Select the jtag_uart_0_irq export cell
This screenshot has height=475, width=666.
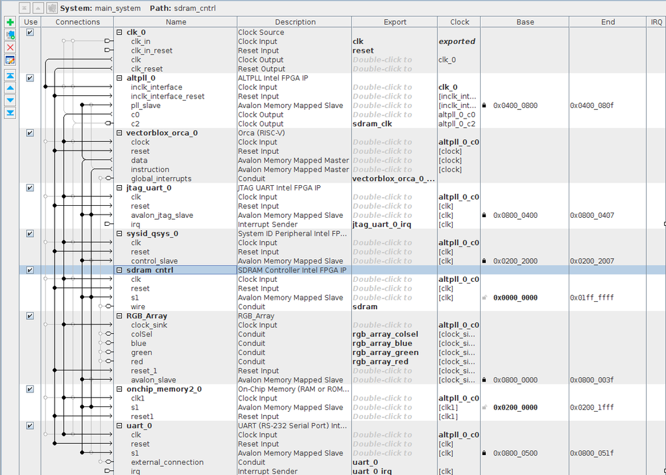[x=382, y=225]
